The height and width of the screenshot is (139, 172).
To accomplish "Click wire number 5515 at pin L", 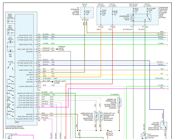I will [52, 115].
